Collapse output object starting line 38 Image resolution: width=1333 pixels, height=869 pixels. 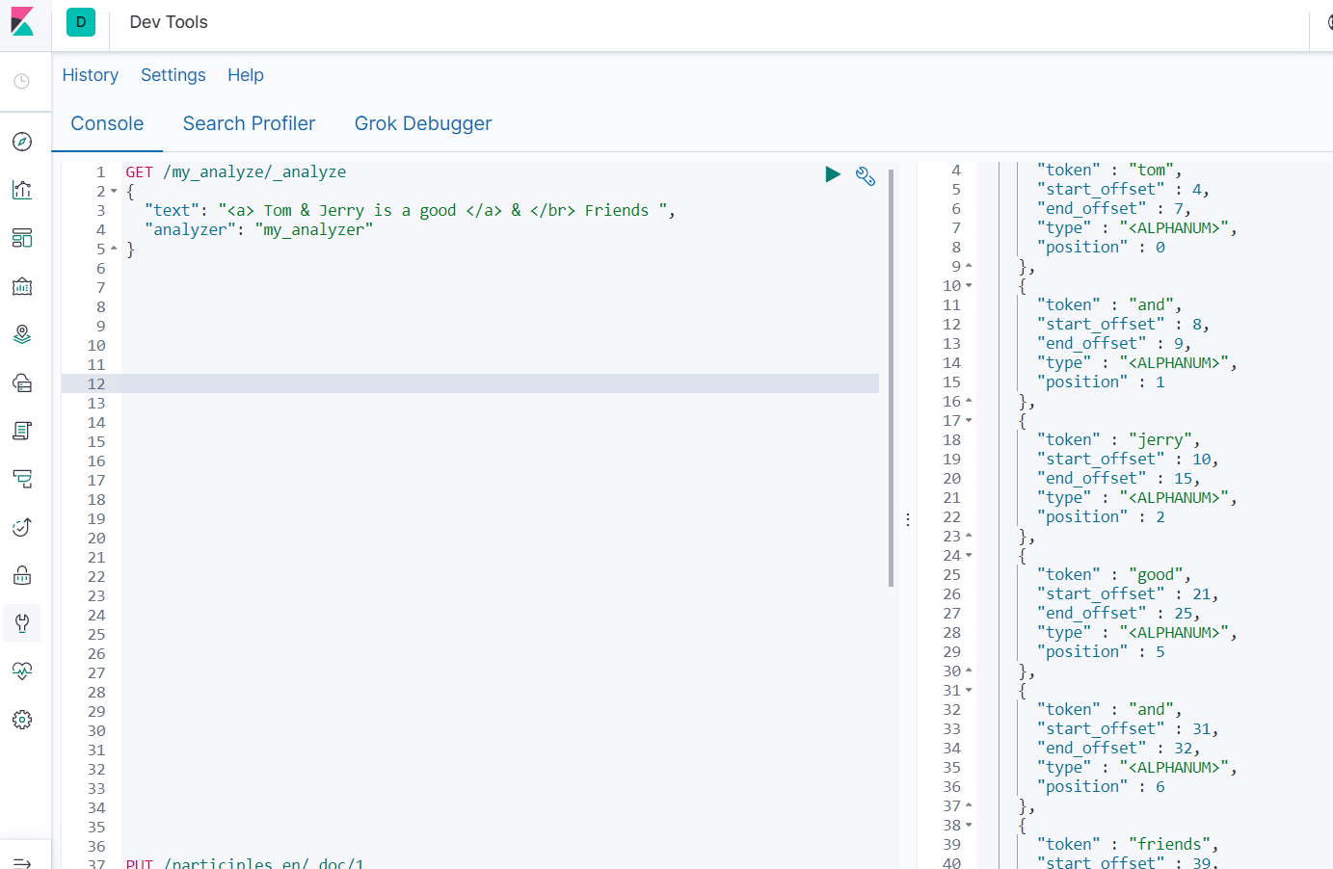(969, 825)
